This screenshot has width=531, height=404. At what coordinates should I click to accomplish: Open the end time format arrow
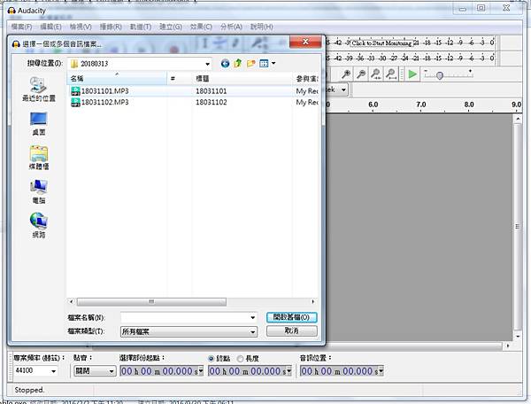click(289, 371)
